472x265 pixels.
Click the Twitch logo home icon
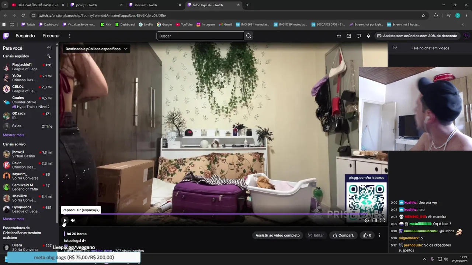click(6, 36)
